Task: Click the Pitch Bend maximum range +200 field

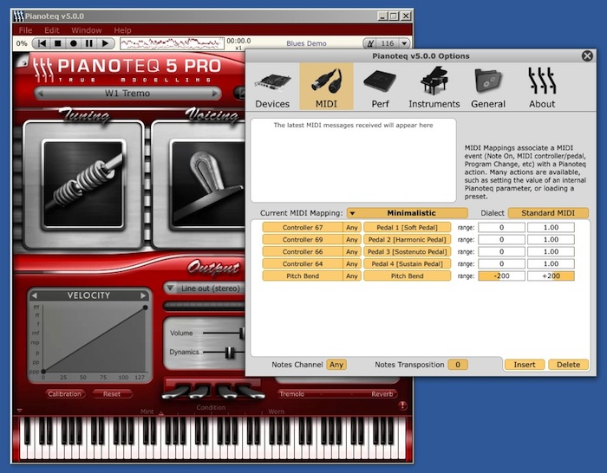Action: click(551, 275)
